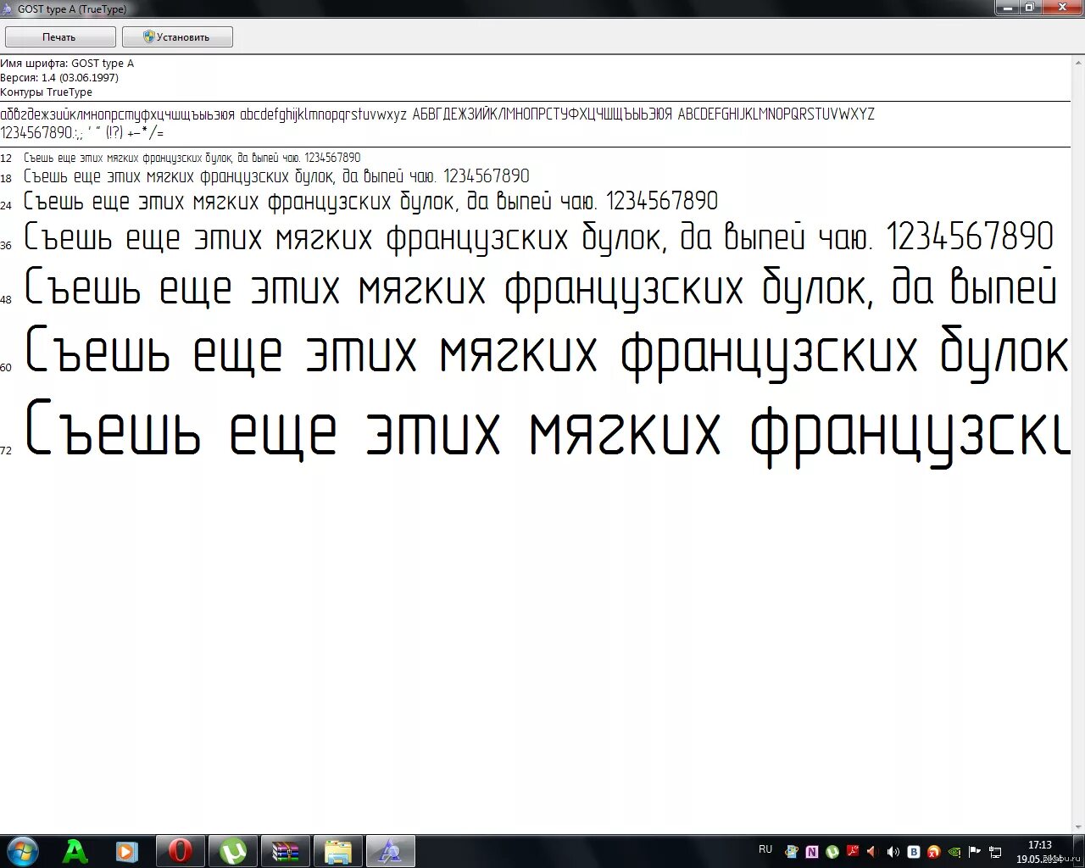Open Windows Media Player from taskbar
Image resolution: width=1085 pixels, height=868 pixels.
click(x=126, y=851)
